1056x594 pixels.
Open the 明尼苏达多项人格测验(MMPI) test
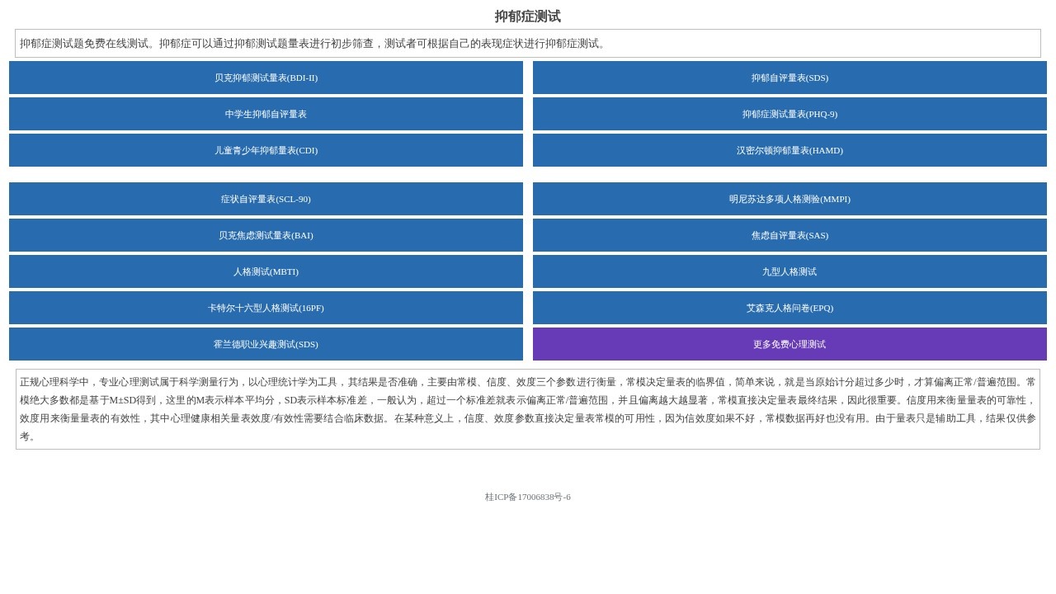click(x=789, y=199)
